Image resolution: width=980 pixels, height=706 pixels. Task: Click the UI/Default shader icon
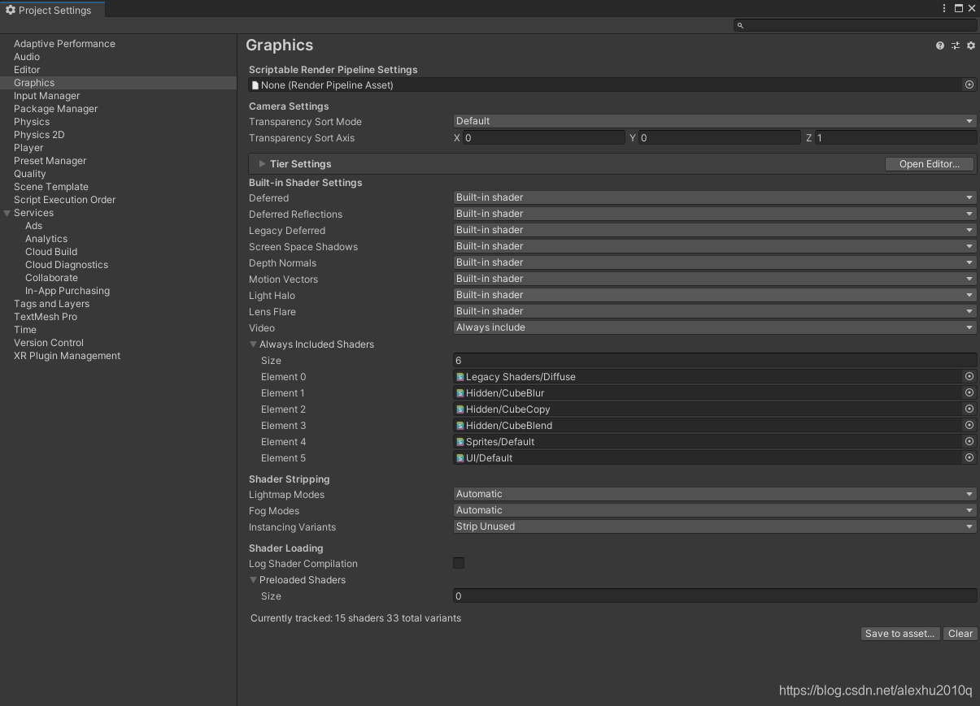460,458
